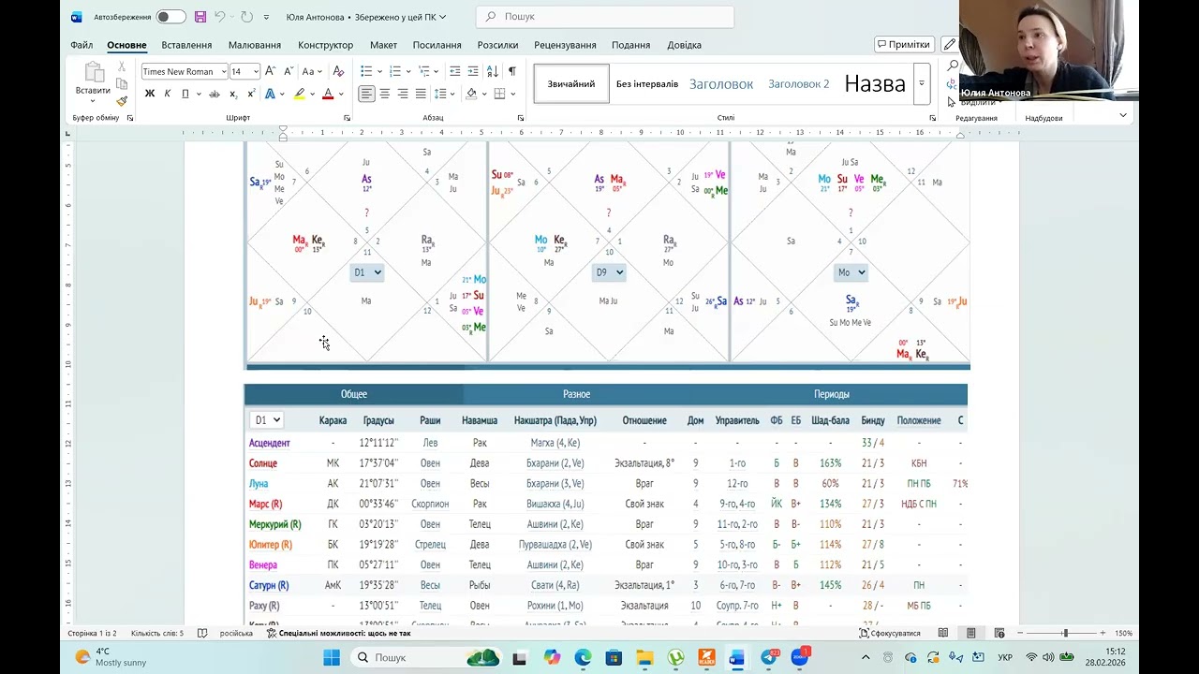This screenshot has width=1199, height=674.
Task: Collapse the ribbon with the chevron arrow
Action: coord(1123,115)
